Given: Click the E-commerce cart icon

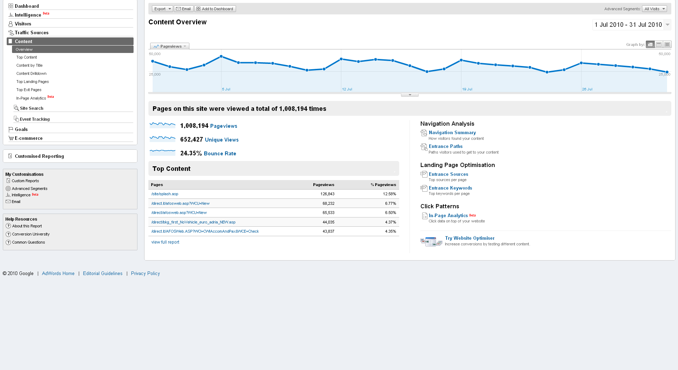Looking at the screenshot, I should tap(11, 138).
